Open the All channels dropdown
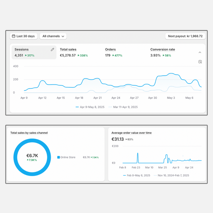The height and width of the screenshot is (213, 213). coord(53,36)
